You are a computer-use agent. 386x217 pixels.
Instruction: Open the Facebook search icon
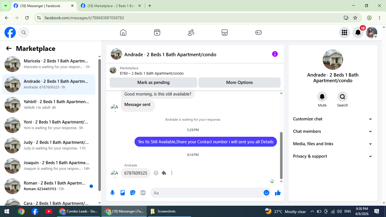pyautogui.click(x=24, y=32)
